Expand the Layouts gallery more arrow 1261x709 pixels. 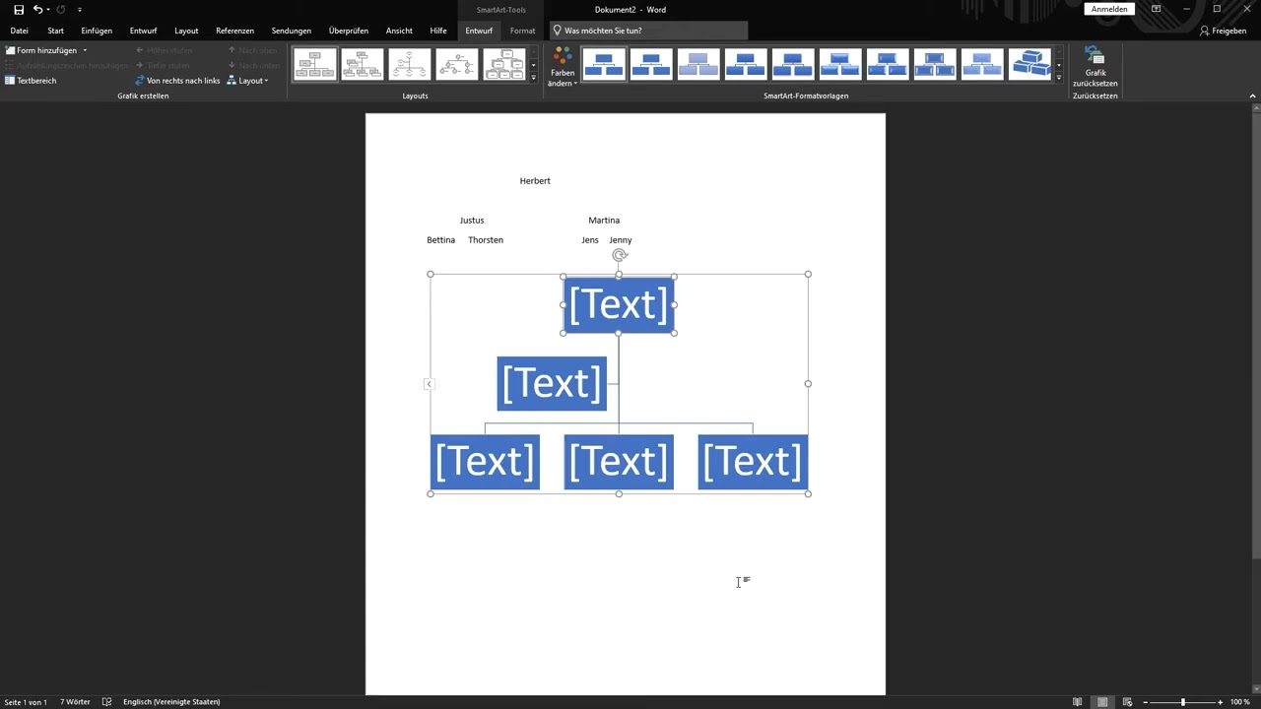click(x=533, y=77)
